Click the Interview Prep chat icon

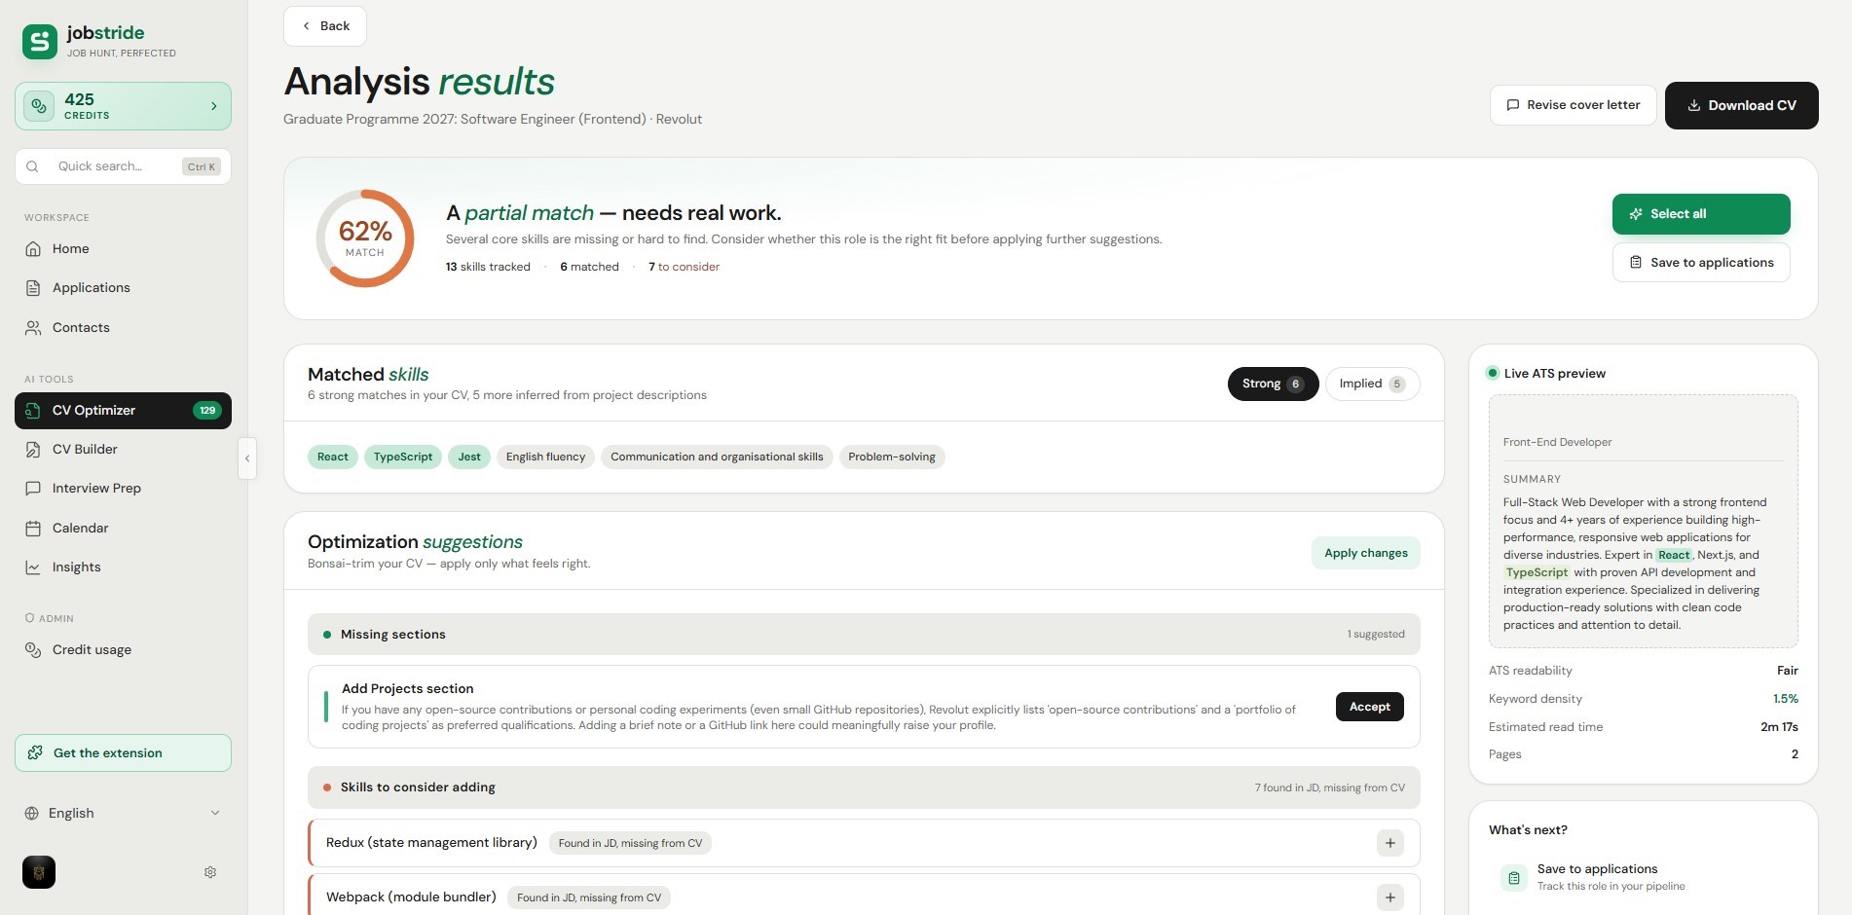[x=33, y=489]
